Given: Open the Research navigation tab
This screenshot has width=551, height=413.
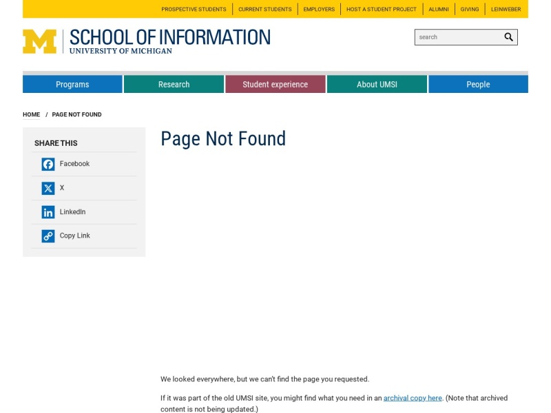Looking at the screenshot, I should pyautogui.click(x=174, y=84).
